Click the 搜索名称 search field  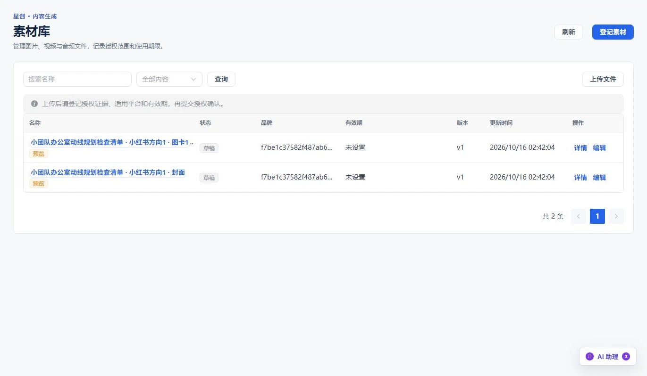77,79
